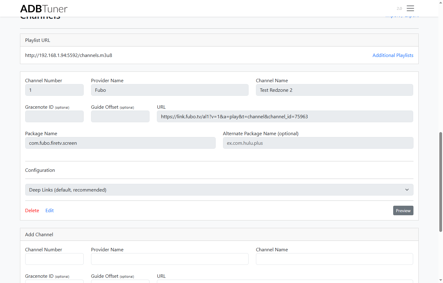Edit the Fubo channel entry
This screenshot has width=443, height=283.
(50, 211)
